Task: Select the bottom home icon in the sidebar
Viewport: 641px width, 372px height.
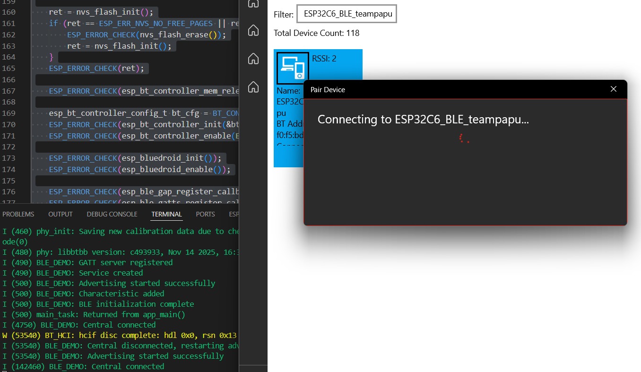Action: (253, 87)
